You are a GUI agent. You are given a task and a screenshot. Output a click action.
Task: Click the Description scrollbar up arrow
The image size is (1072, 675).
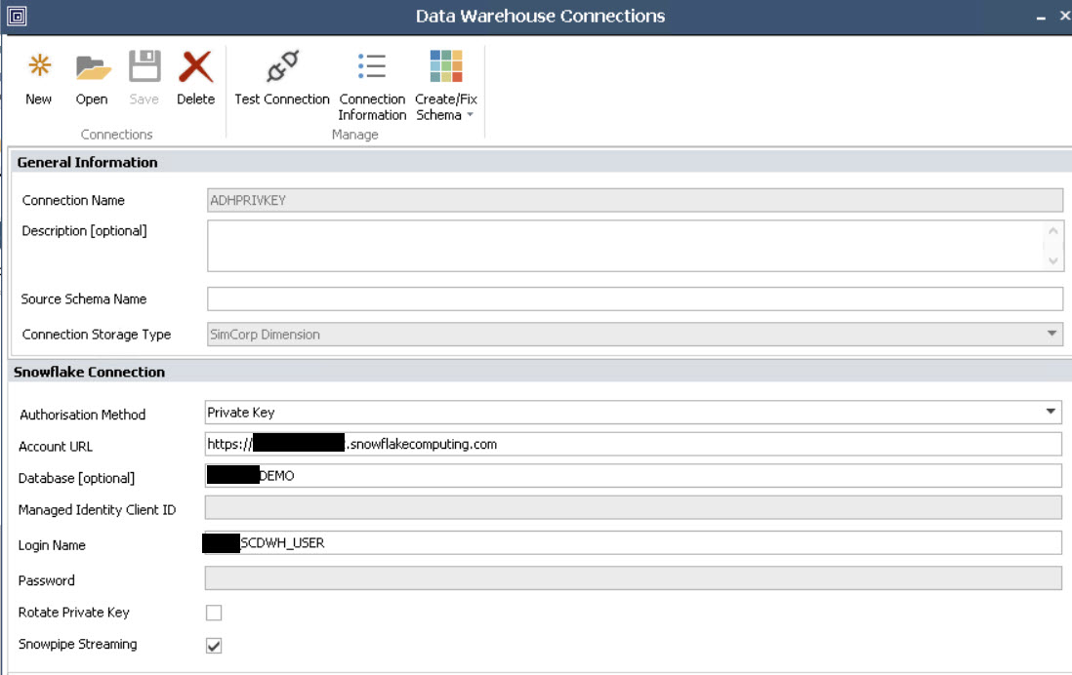click(1052, 231)
